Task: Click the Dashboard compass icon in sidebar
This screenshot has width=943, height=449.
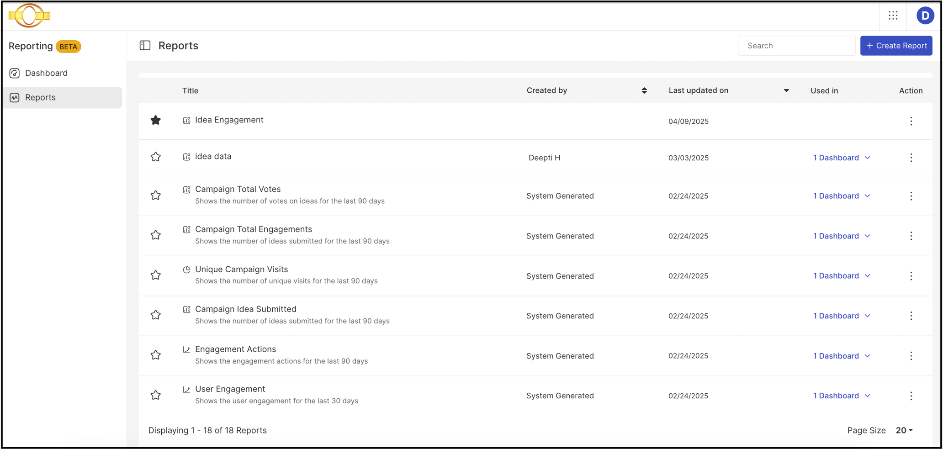Action: pos(15,73)
